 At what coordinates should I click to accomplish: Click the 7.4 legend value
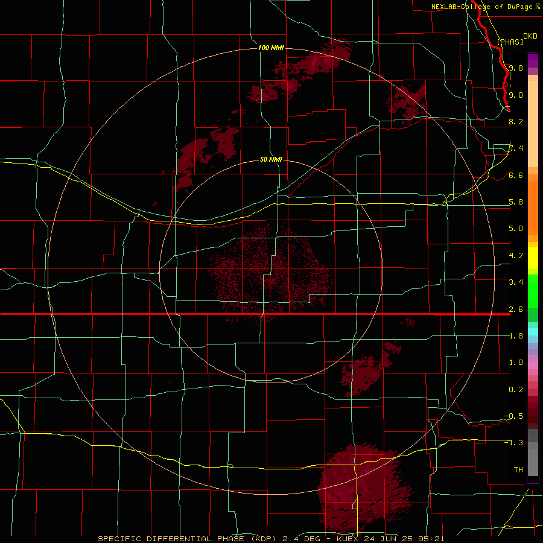(x=516, y=148)
